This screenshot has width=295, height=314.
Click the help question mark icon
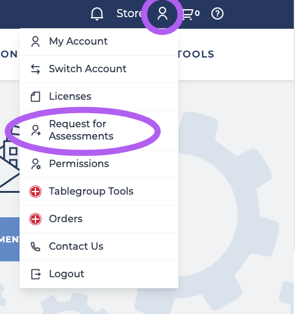click(217, 13)
